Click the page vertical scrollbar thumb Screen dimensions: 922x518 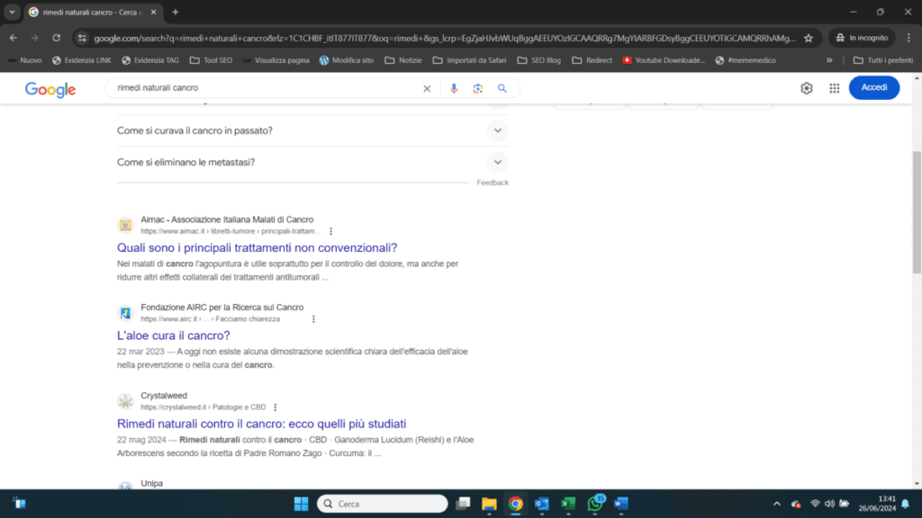coord(917,212)
